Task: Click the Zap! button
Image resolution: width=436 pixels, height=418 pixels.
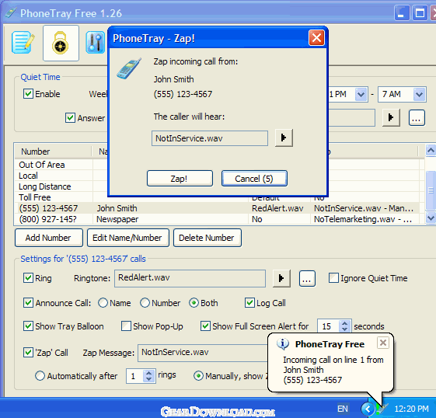Action: (x=180, y=179)
